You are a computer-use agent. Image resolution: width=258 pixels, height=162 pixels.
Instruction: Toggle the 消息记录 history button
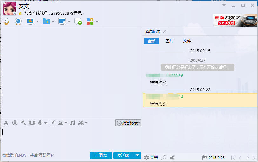pyautogui.click(x=128, y=123)
